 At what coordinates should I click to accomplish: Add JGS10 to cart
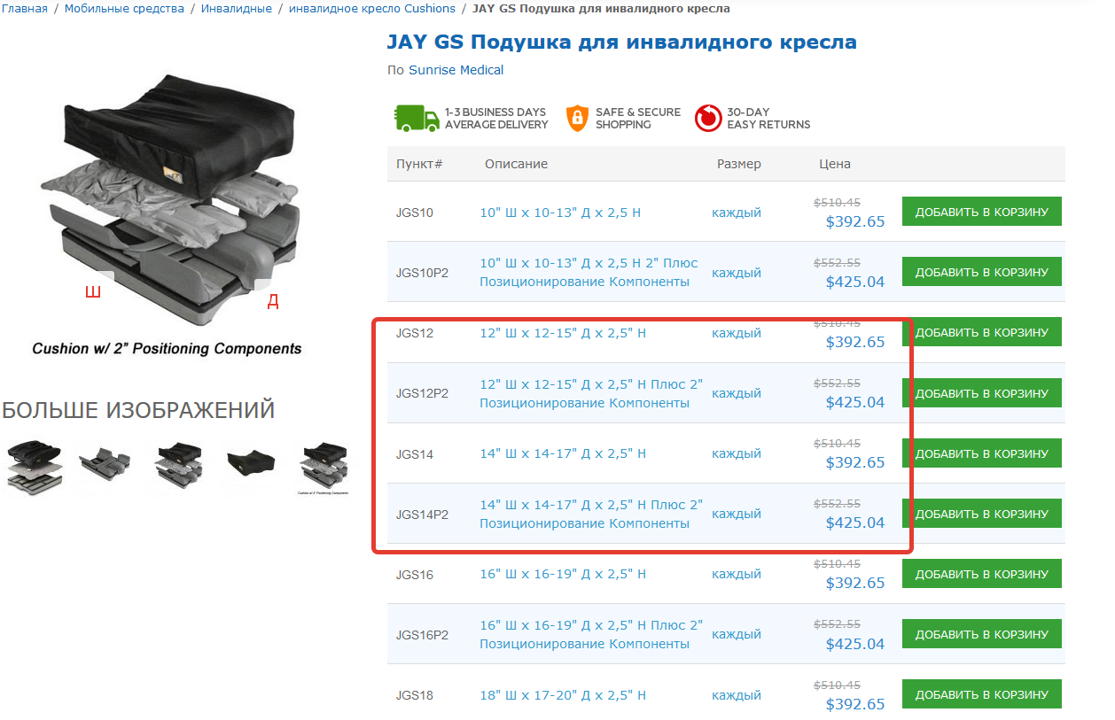pos(982,212)
